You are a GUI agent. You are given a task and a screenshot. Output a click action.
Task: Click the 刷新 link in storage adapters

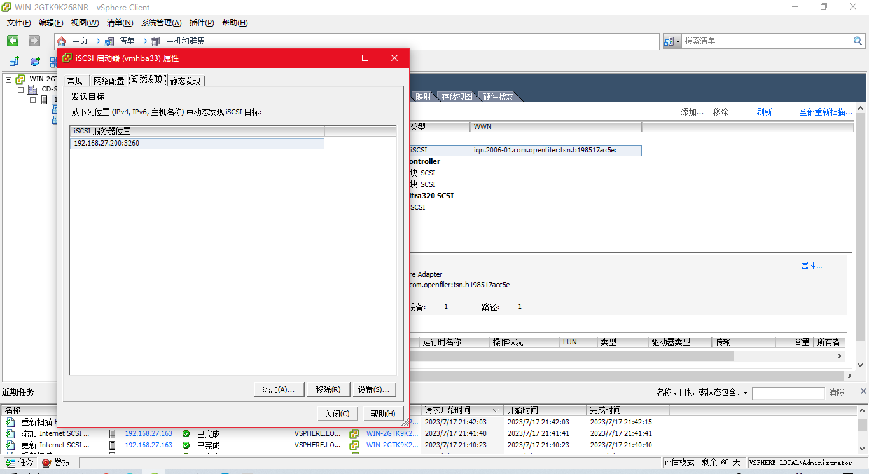764,112
